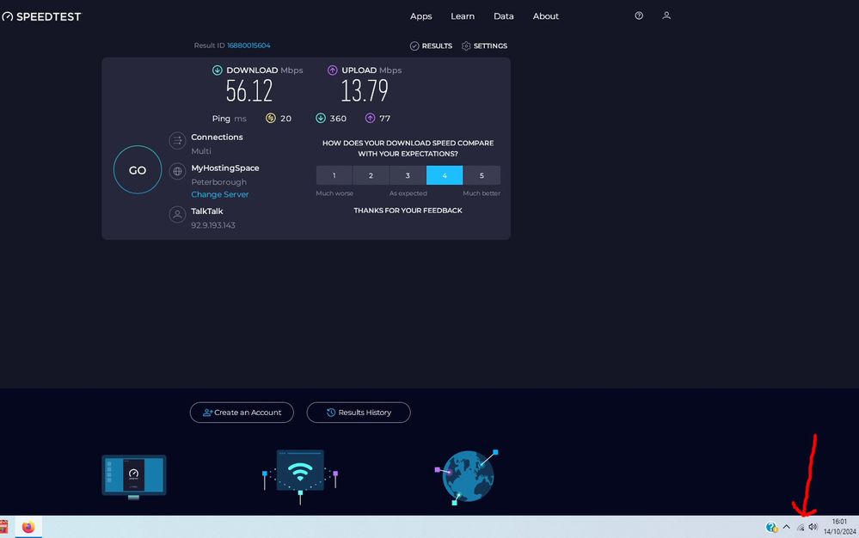The width and height of the screenshot is (859, 538).
Task: Open the help question mark icon
Action: click(x=638, y=15)
